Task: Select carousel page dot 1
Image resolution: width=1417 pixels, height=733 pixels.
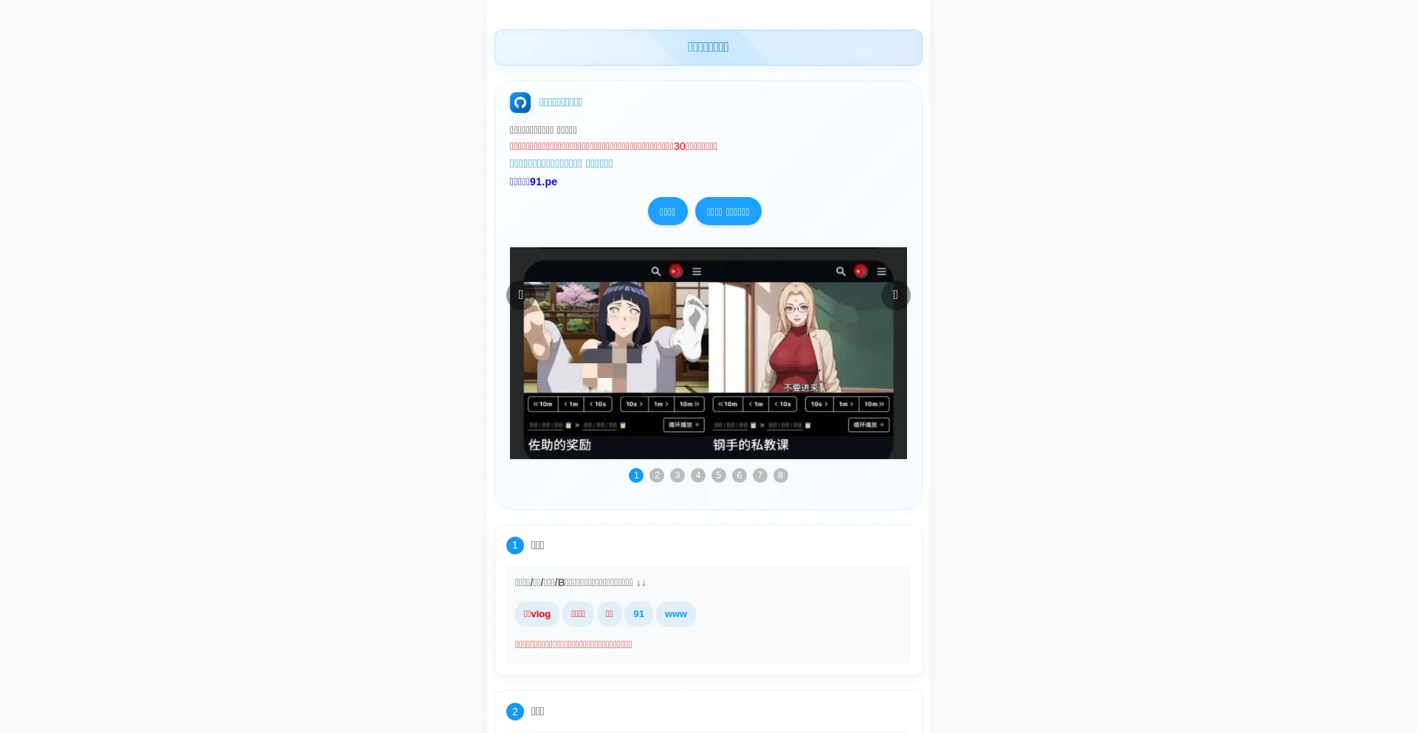Action: (x=636, y=475)
